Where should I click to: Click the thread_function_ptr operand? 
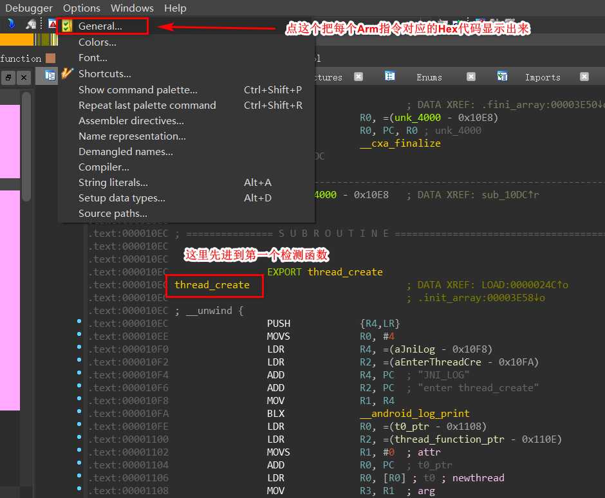[449, 439]
